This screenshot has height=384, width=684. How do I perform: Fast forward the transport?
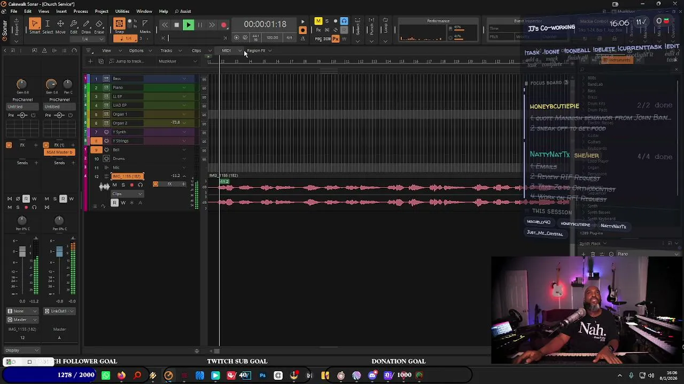212,25
